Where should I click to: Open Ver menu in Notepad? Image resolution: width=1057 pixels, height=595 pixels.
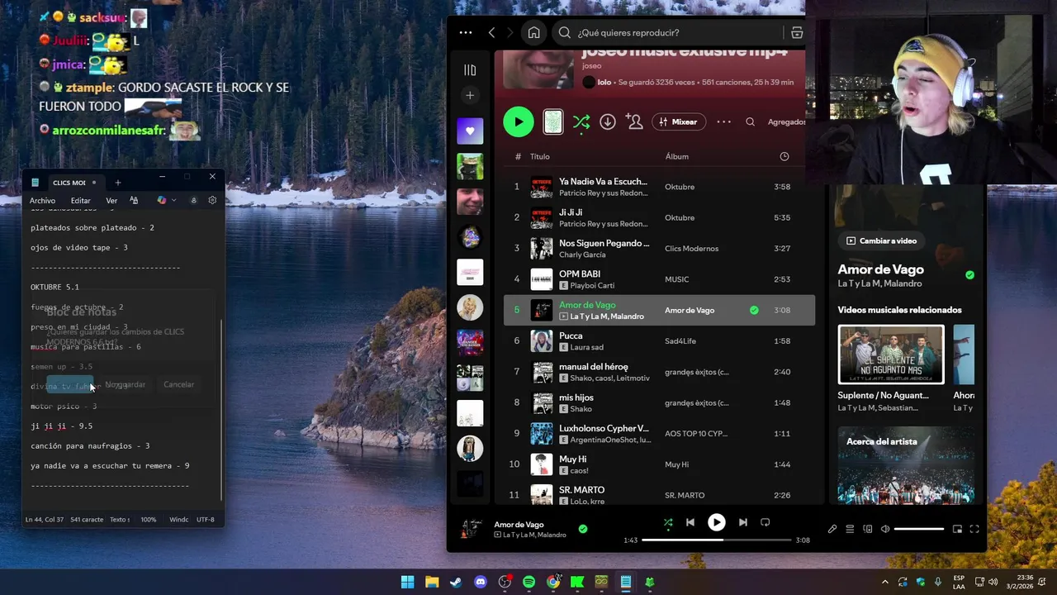tap(111, 201)
